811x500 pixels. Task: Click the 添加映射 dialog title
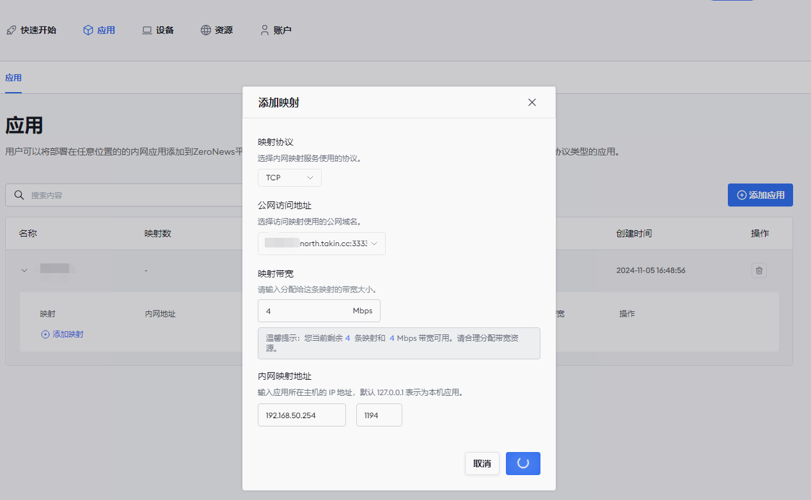pyautogui.click(x=279, y=102)
